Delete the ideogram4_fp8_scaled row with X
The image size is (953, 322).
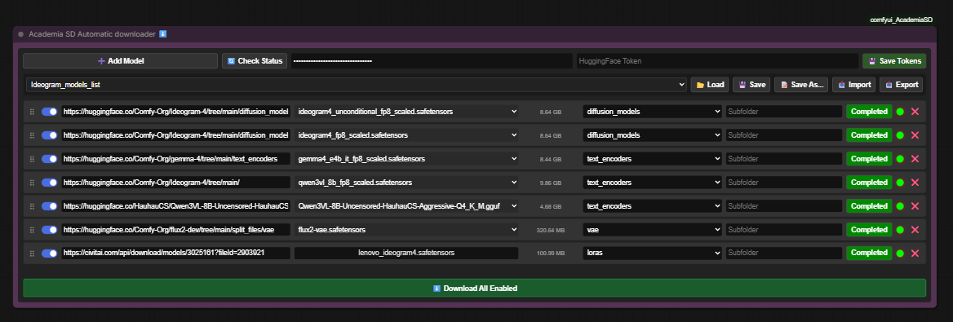coord(915,135)
